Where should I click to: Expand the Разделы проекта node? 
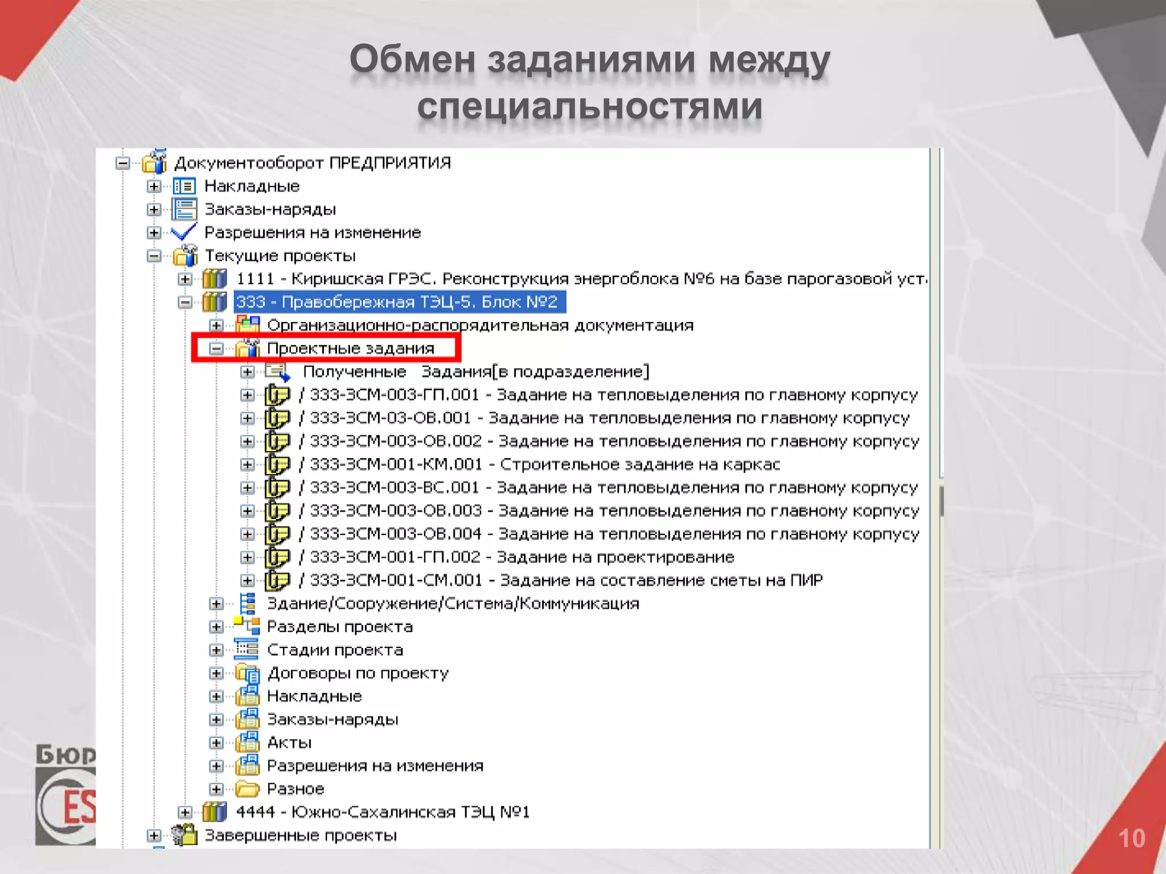pos(216,626)
